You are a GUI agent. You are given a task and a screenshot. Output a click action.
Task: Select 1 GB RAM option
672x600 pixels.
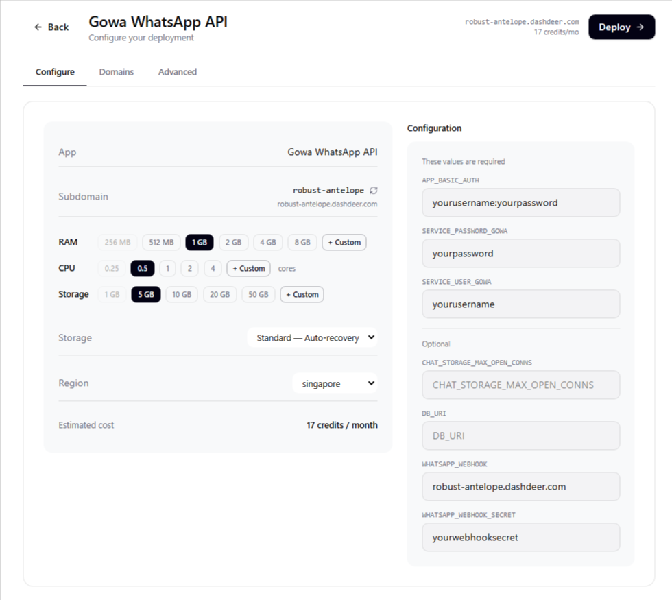(200, 242)
